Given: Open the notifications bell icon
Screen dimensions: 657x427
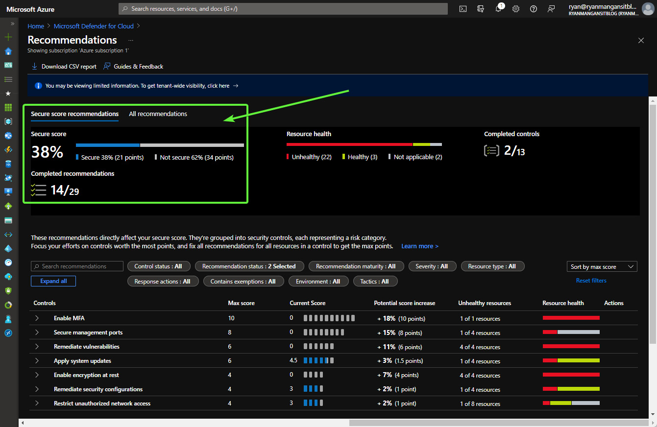Looking at the screenshot, I should click(498, 9).
